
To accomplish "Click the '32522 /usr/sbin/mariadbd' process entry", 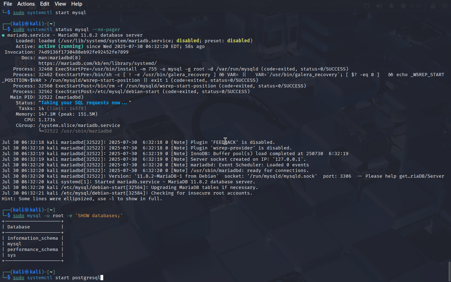I will click(78, 131).
